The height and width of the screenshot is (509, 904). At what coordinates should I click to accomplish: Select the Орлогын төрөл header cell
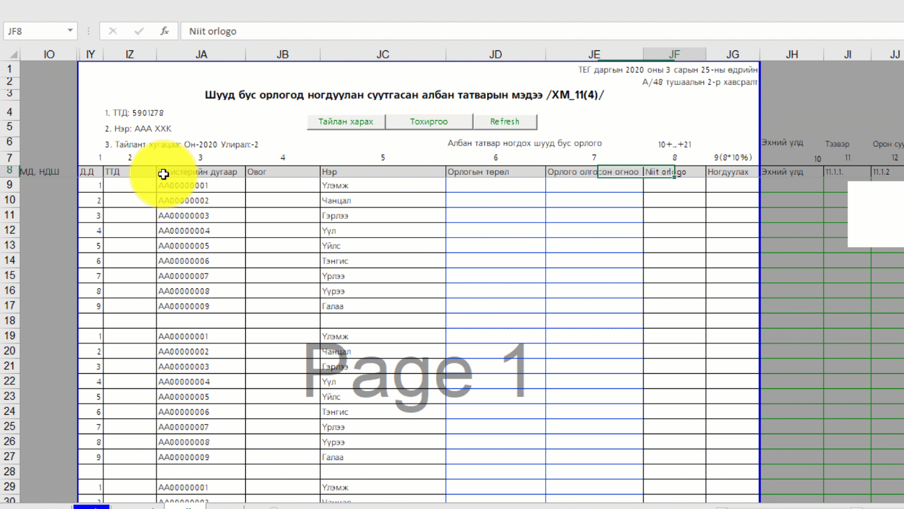coord(495,172)
